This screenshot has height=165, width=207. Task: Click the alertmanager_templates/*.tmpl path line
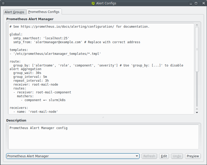pyautogui.click(x=55, y=54)
